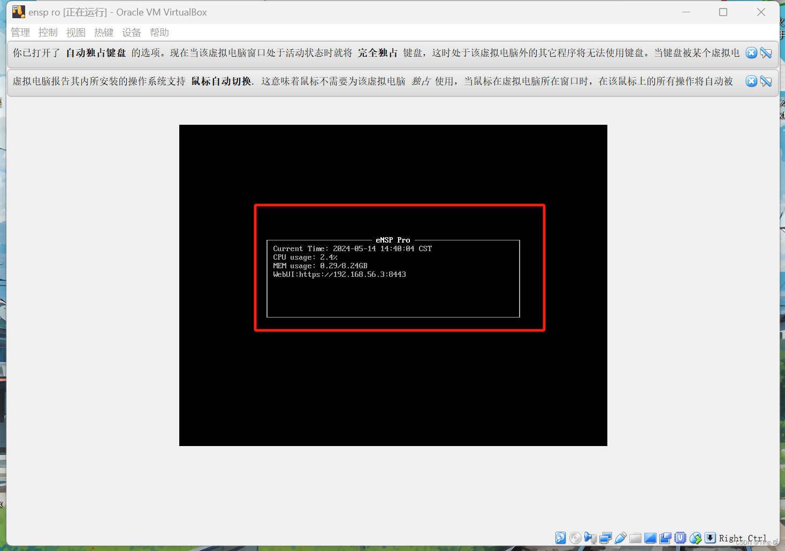Click the MEM usage: 0.29/8.24GB line

(x=320, y=266)
